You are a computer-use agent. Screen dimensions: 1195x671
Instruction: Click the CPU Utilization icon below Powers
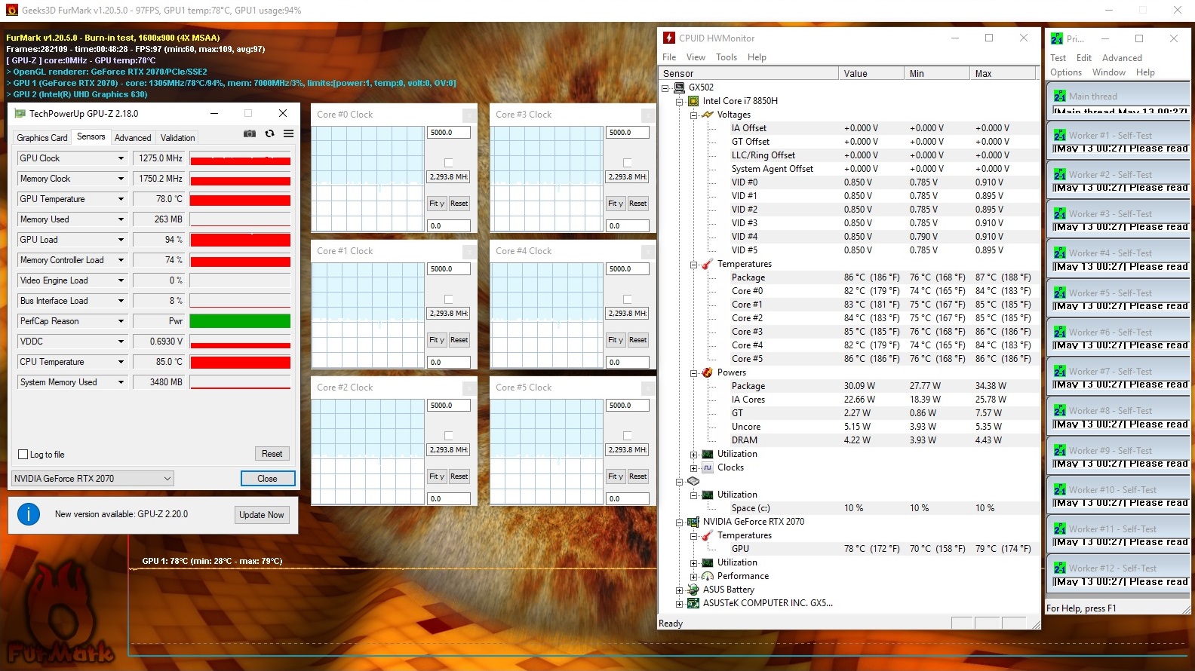click(x=708, y=454)
